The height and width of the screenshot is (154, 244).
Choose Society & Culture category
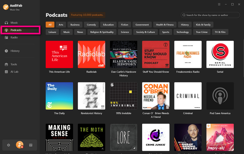146,32
